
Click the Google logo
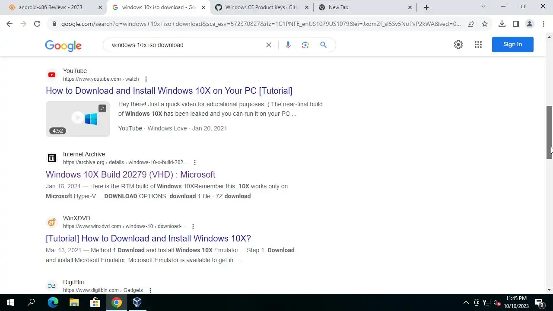[63, 45]
